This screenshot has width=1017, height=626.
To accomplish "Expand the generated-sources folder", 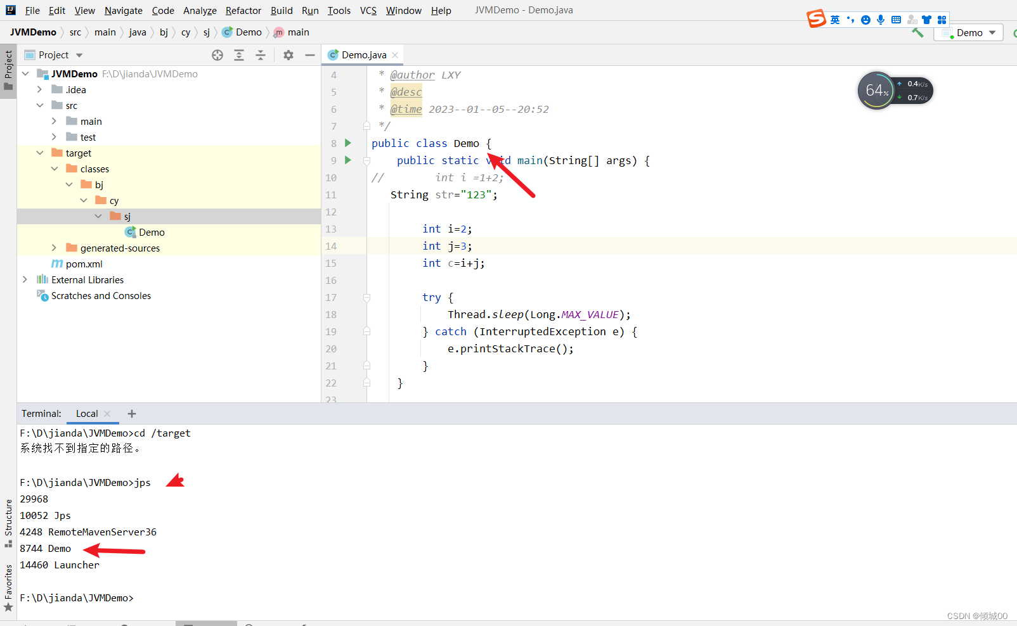I will point(55,248).
